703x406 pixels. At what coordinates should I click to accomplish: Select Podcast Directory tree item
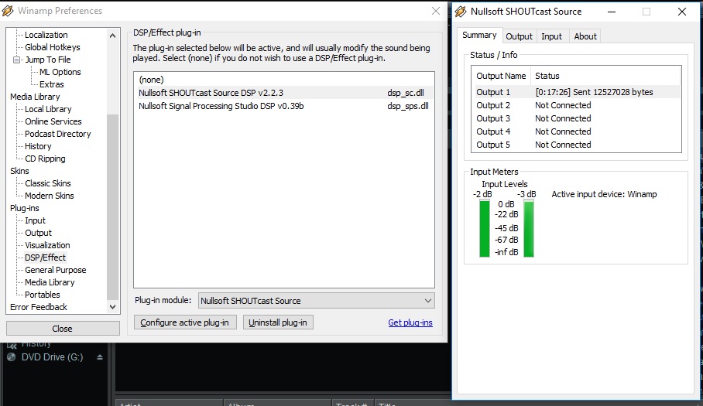pyautogui.click(x=58, y=134)
